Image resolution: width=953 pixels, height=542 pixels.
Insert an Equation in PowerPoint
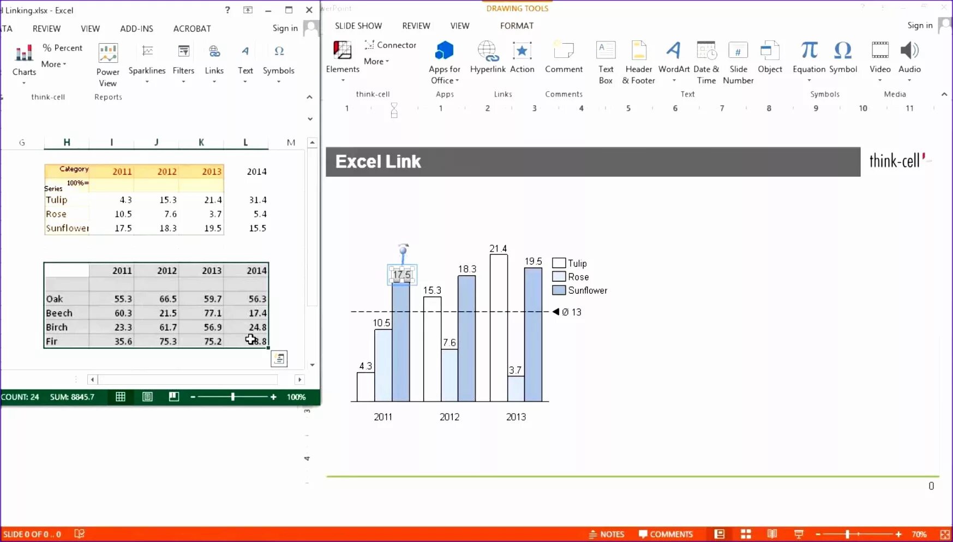(809, 62)
